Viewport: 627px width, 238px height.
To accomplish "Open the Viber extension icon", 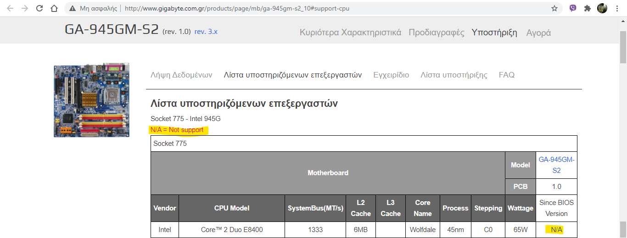I will coord(573,8).
